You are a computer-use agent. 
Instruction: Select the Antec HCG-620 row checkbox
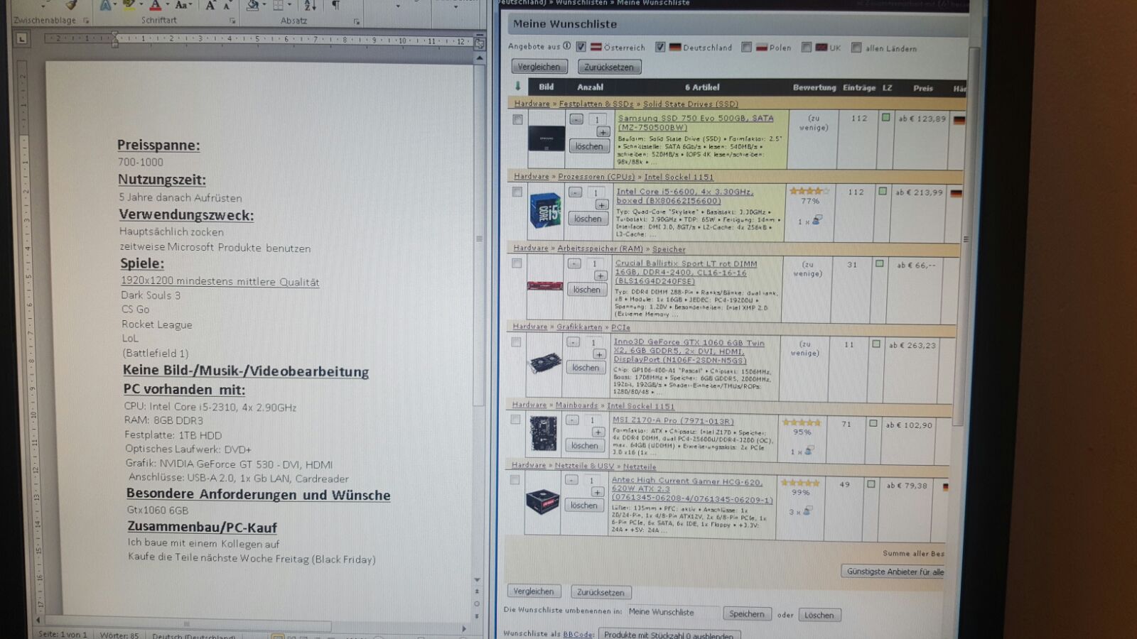tap(514, 480)
